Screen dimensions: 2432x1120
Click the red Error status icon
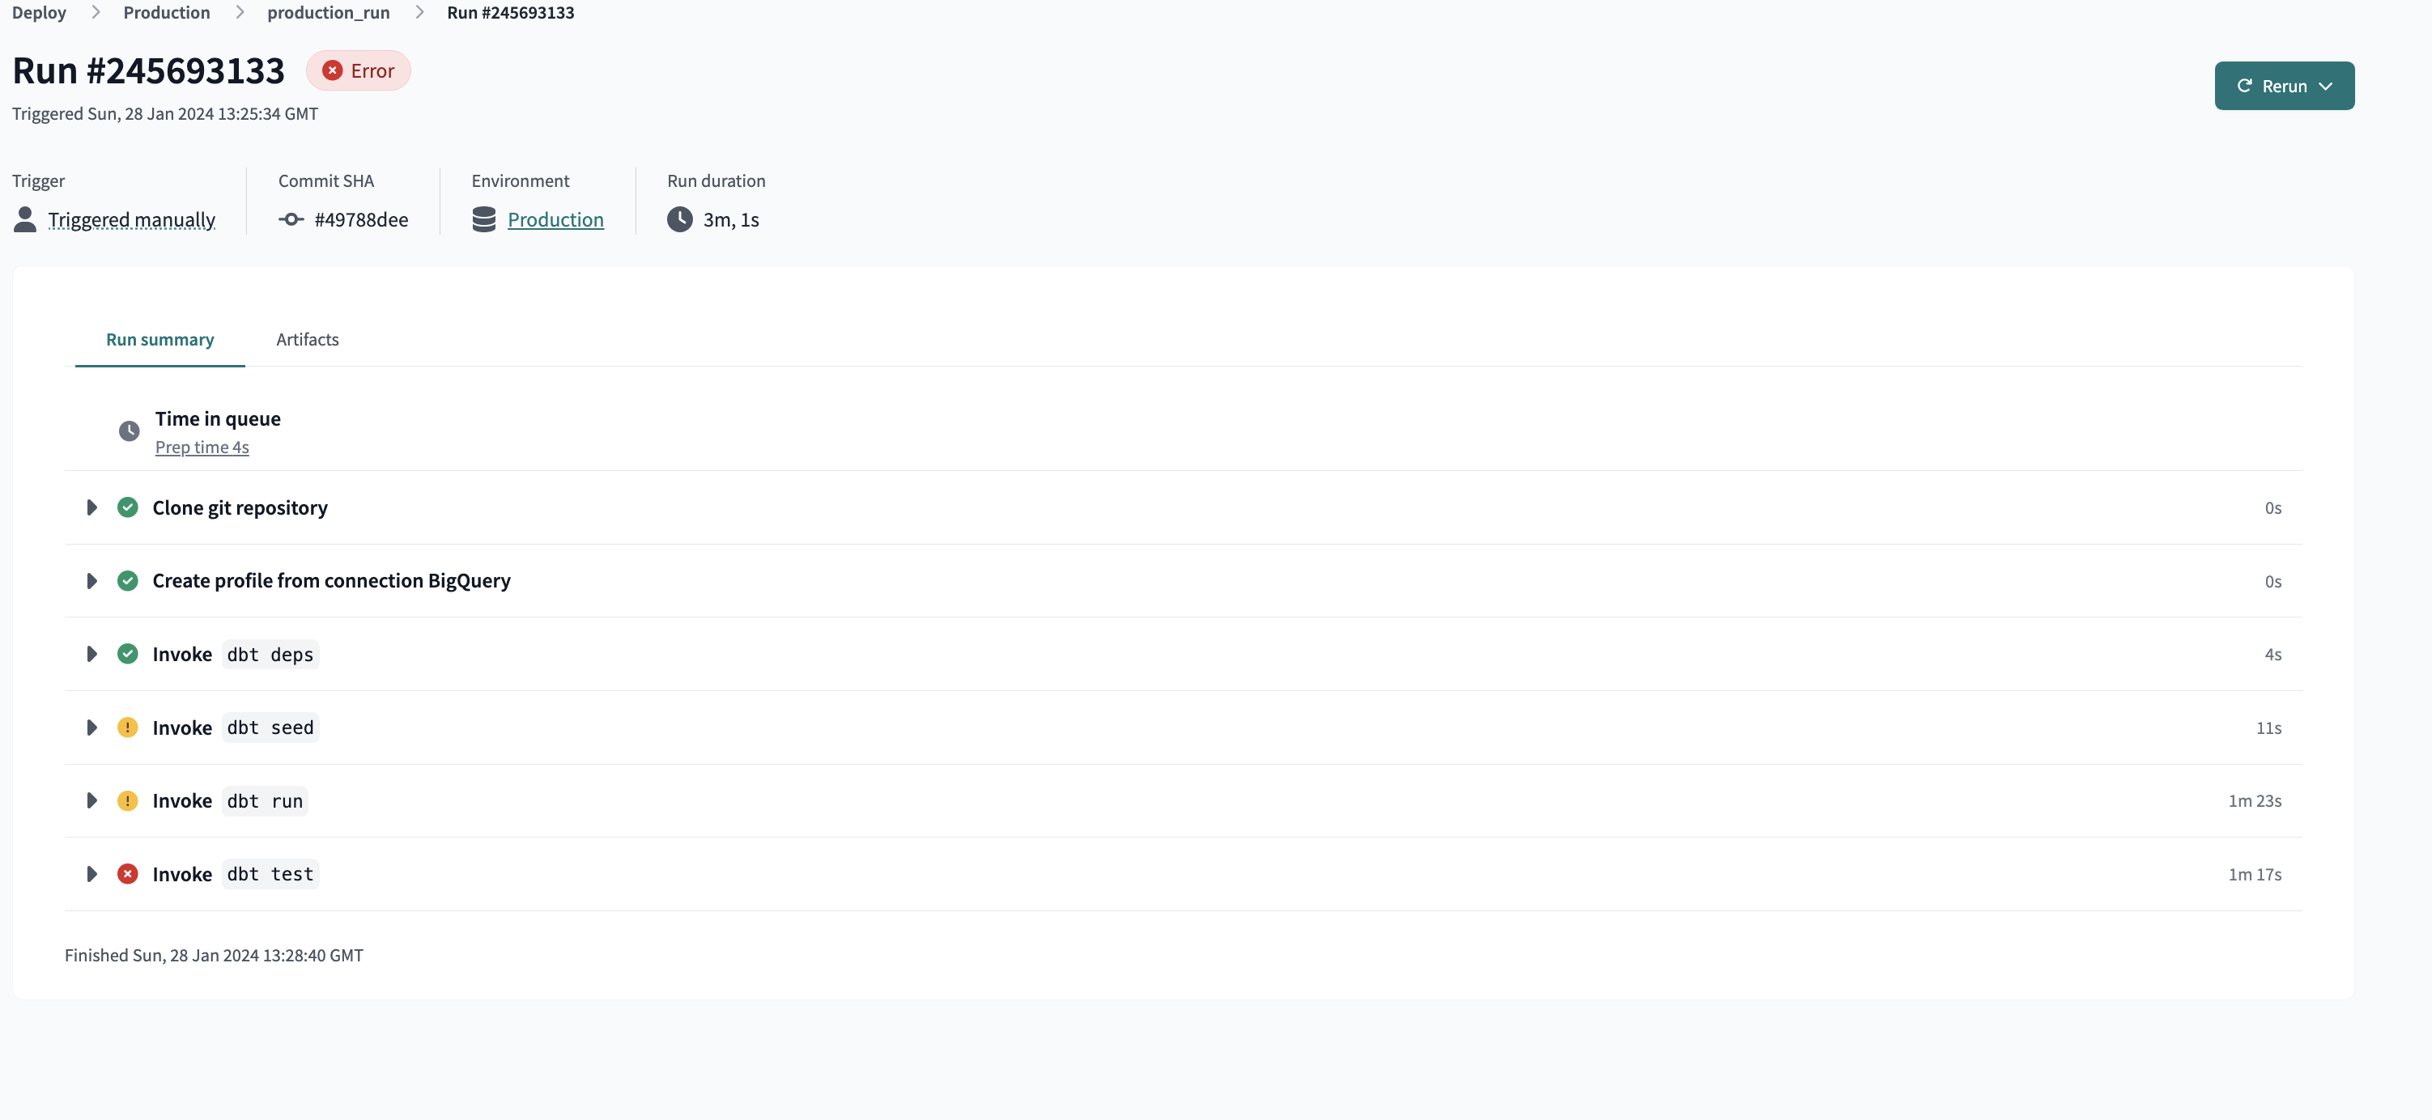[x=332, y=70]
